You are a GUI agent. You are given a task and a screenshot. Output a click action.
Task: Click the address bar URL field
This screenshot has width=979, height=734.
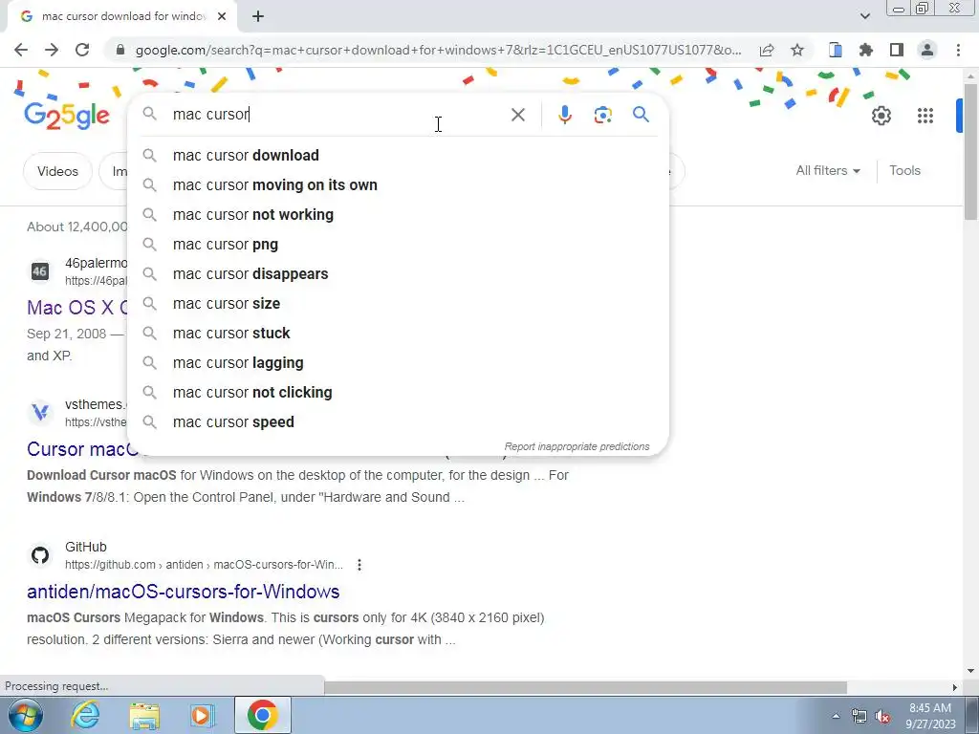click(x=438, y=50)
